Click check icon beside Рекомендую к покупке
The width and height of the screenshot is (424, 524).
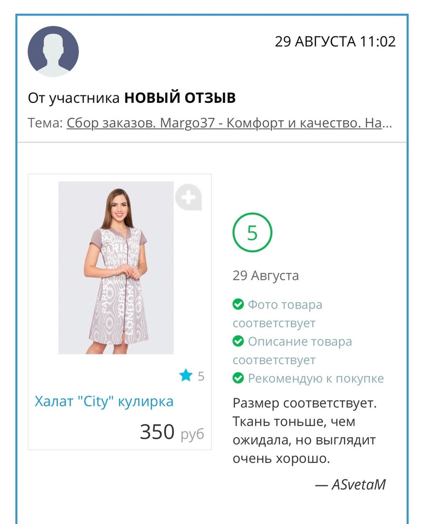tap(238, 378)
